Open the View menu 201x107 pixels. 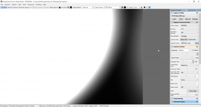point(20,5)
